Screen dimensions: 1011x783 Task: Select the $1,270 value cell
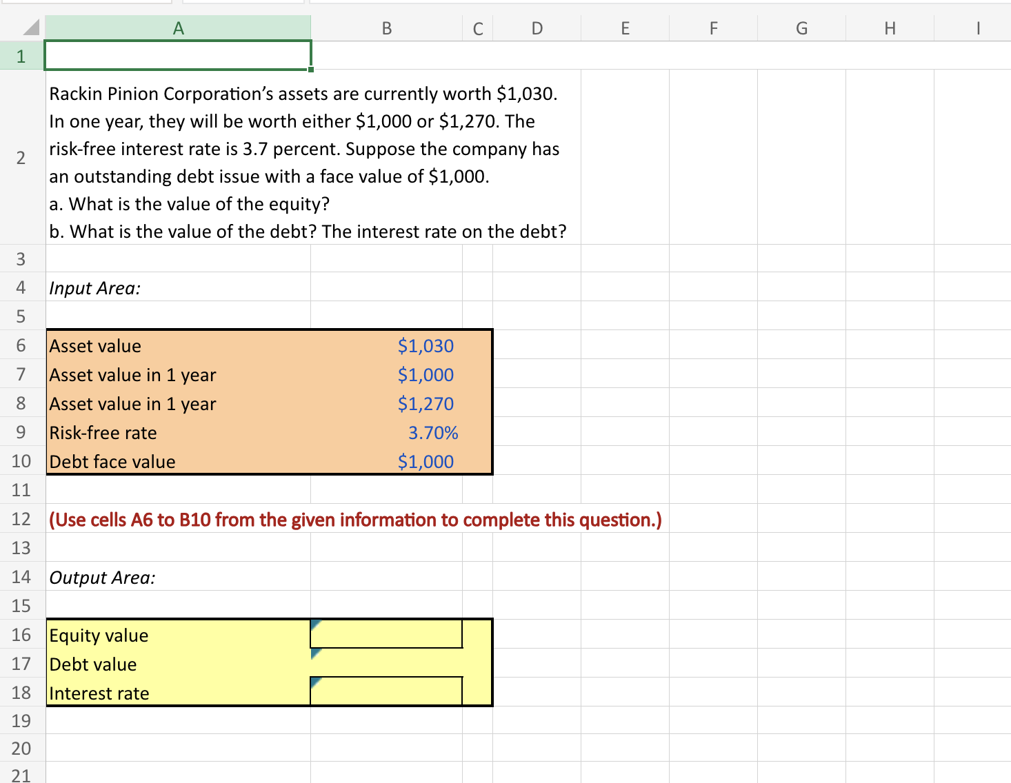click(x=386, y=403)
